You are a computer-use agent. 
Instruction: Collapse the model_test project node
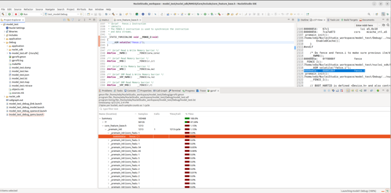pyautogui.click(x=1, y=25)
